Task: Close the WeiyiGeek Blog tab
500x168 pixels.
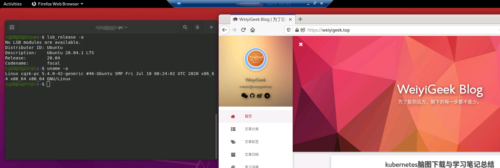Action: [290, 19]
